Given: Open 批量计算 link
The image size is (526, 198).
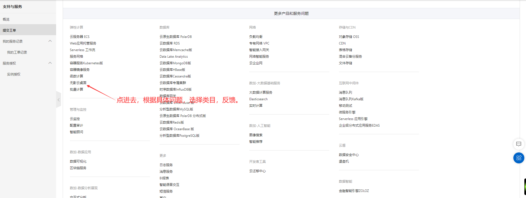Looking at the screenshot, I should [x=76, y=89].
